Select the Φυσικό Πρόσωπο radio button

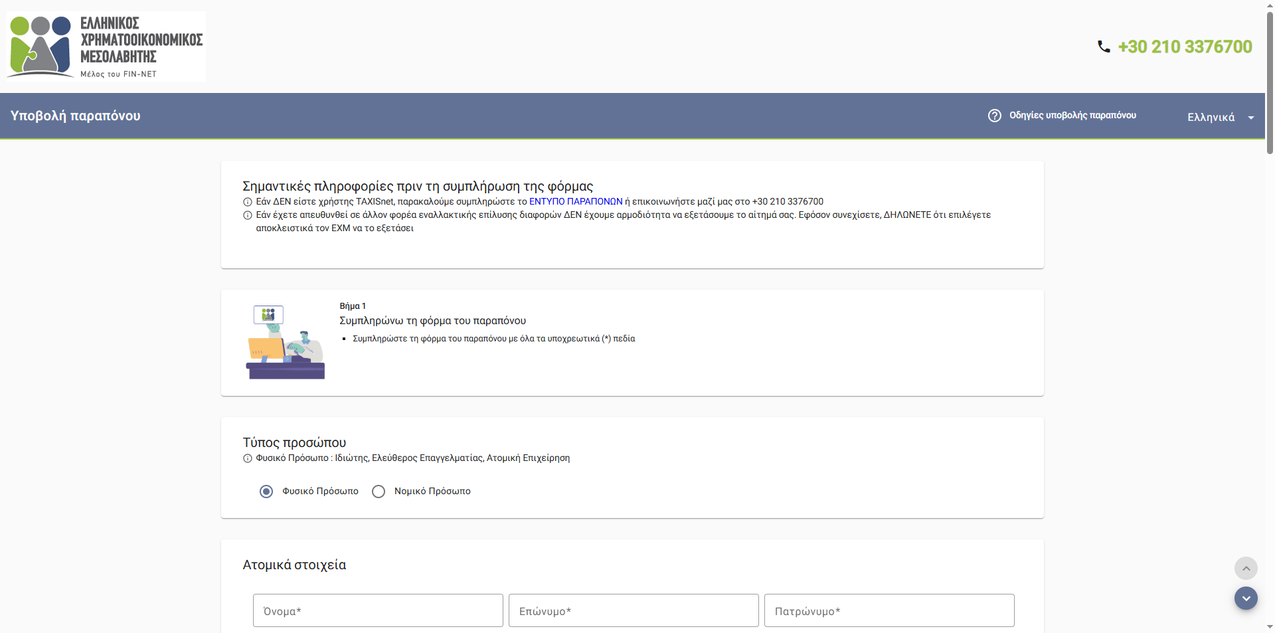(266, 492)
